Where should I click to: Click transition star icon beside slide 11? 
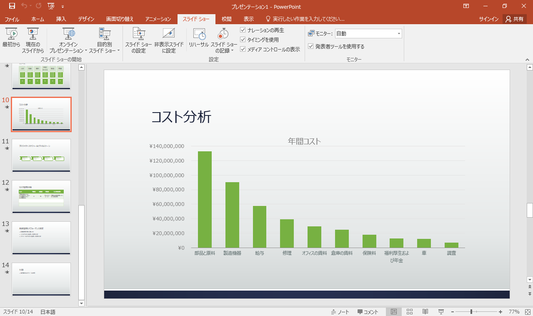pyautogui.click(x=6, y=148)
